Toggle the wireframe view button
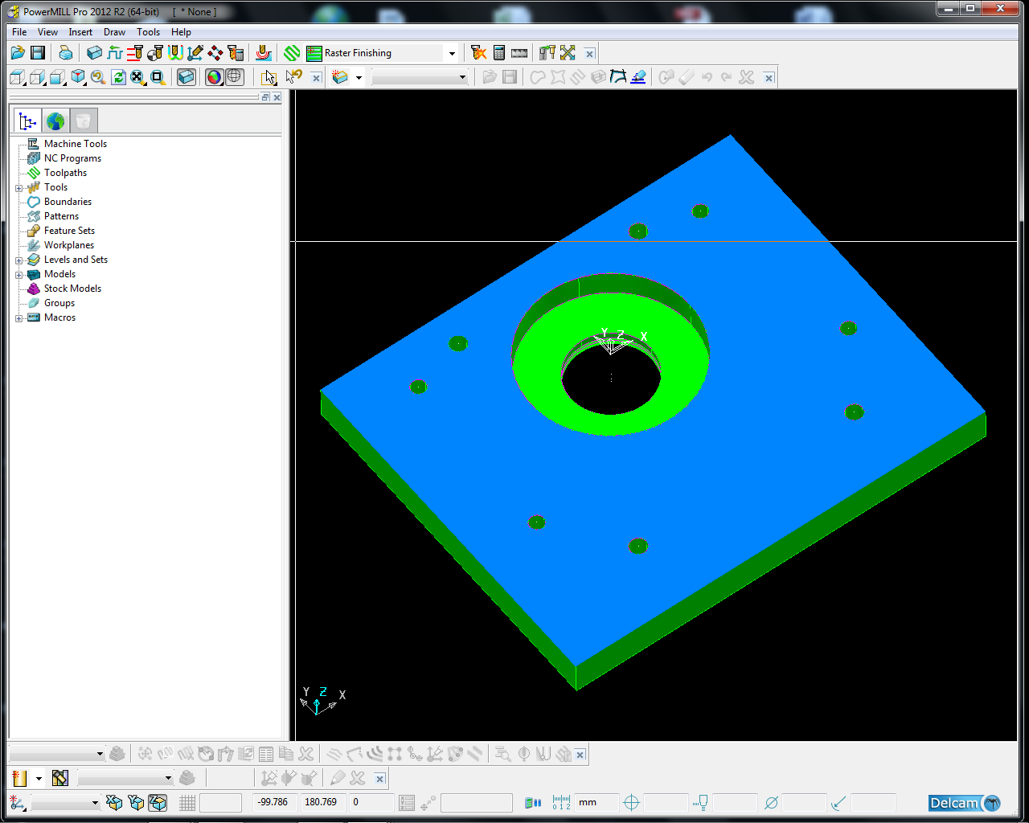 coord(234,77)
